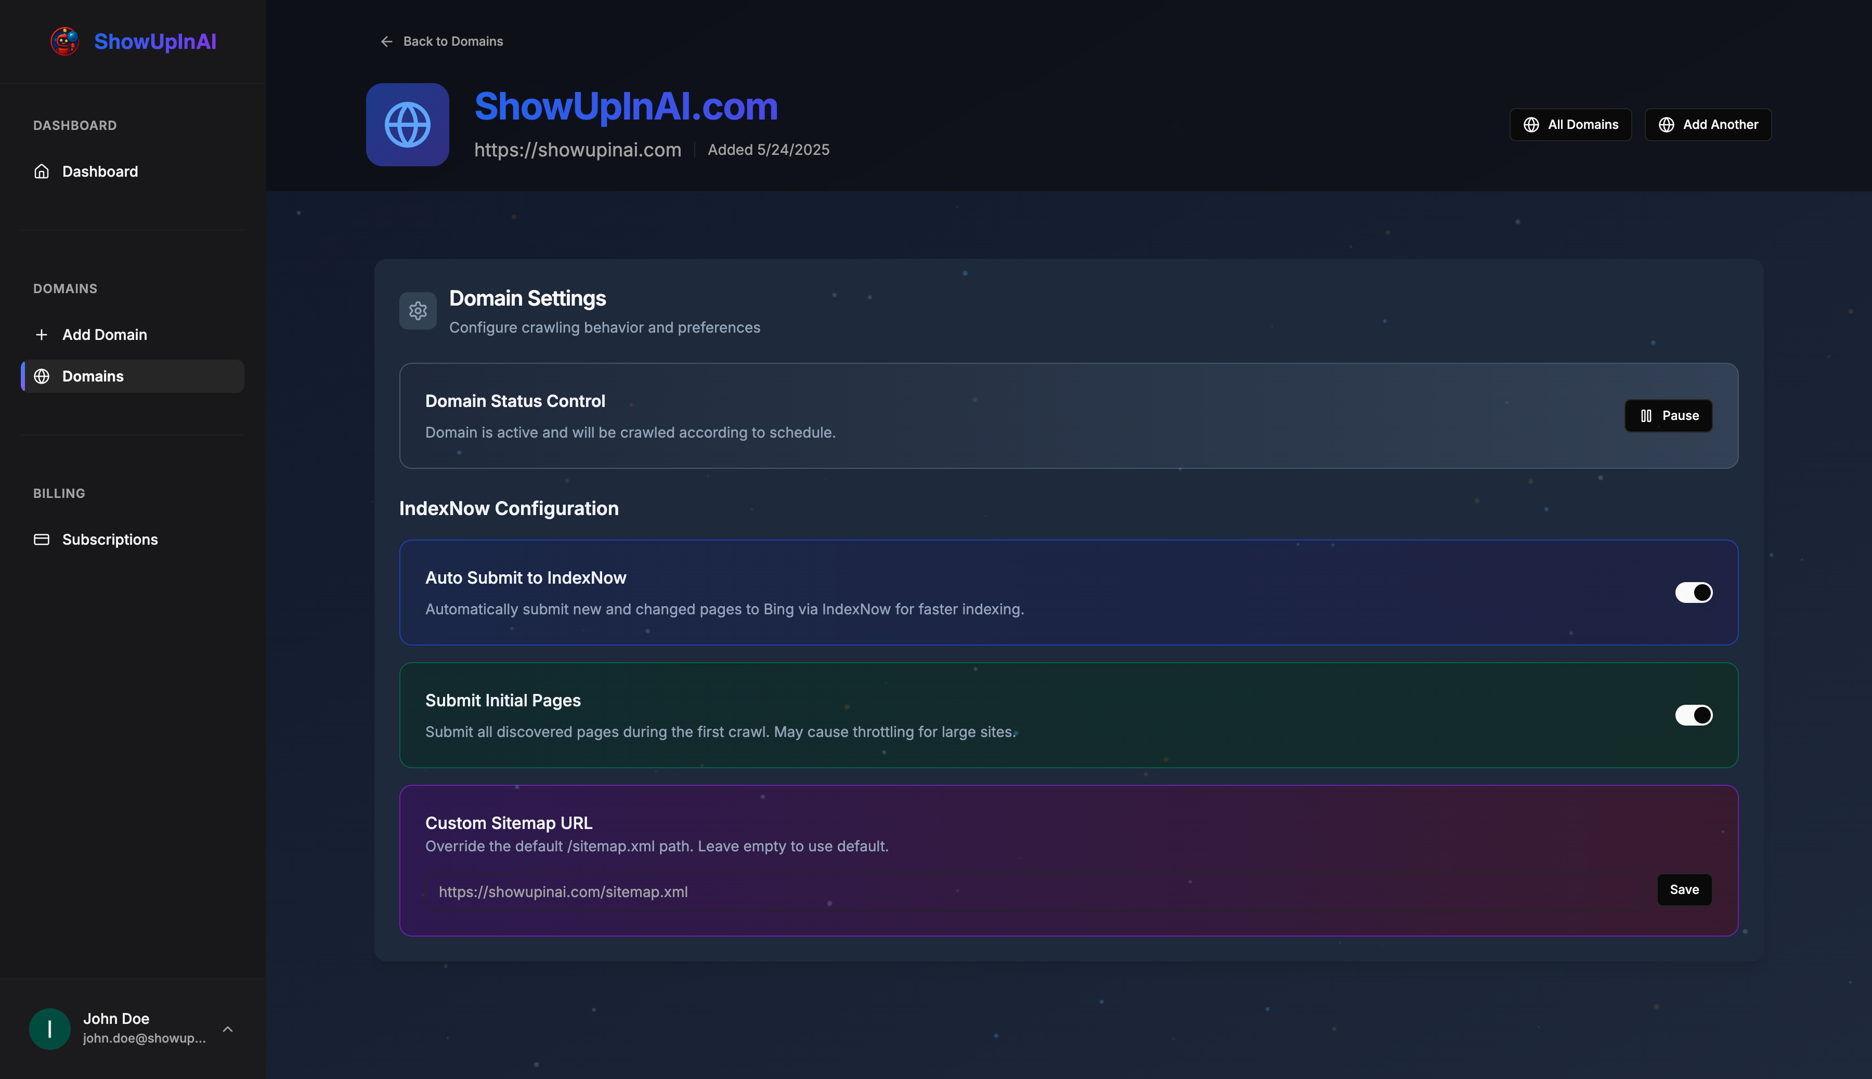
Task: Click the https://showupinai.com URL text
Action: (578, 150)
